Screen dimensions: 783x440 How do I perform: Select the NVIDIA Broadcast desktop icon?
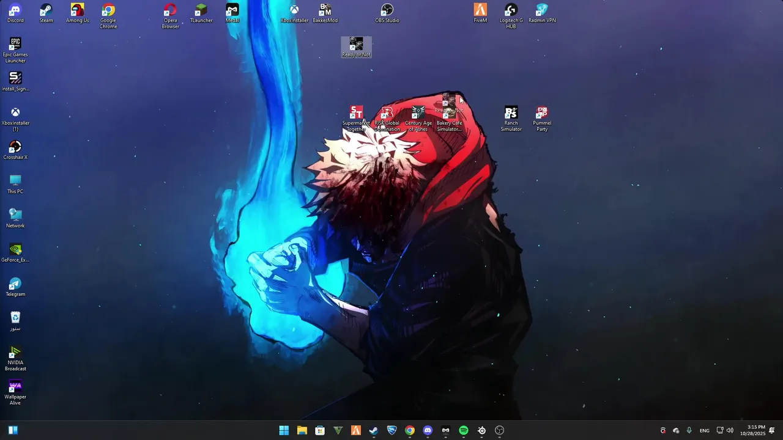(x=15, y=358)
